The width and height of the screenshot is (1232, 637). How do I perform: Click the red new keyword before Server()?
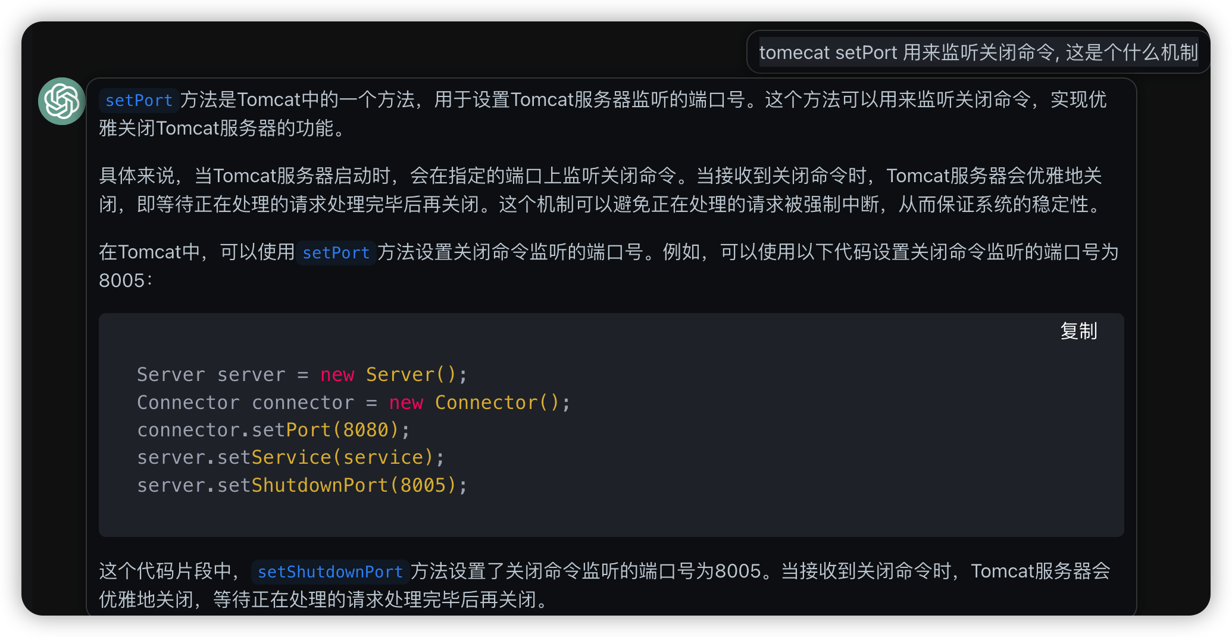[x=337, y=374]
